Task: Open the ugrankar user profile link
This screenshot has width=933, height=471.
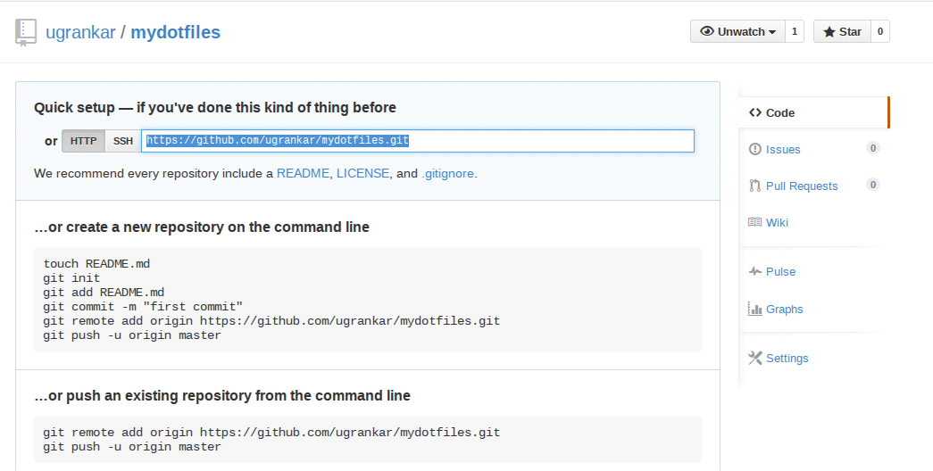Action: 80,33
